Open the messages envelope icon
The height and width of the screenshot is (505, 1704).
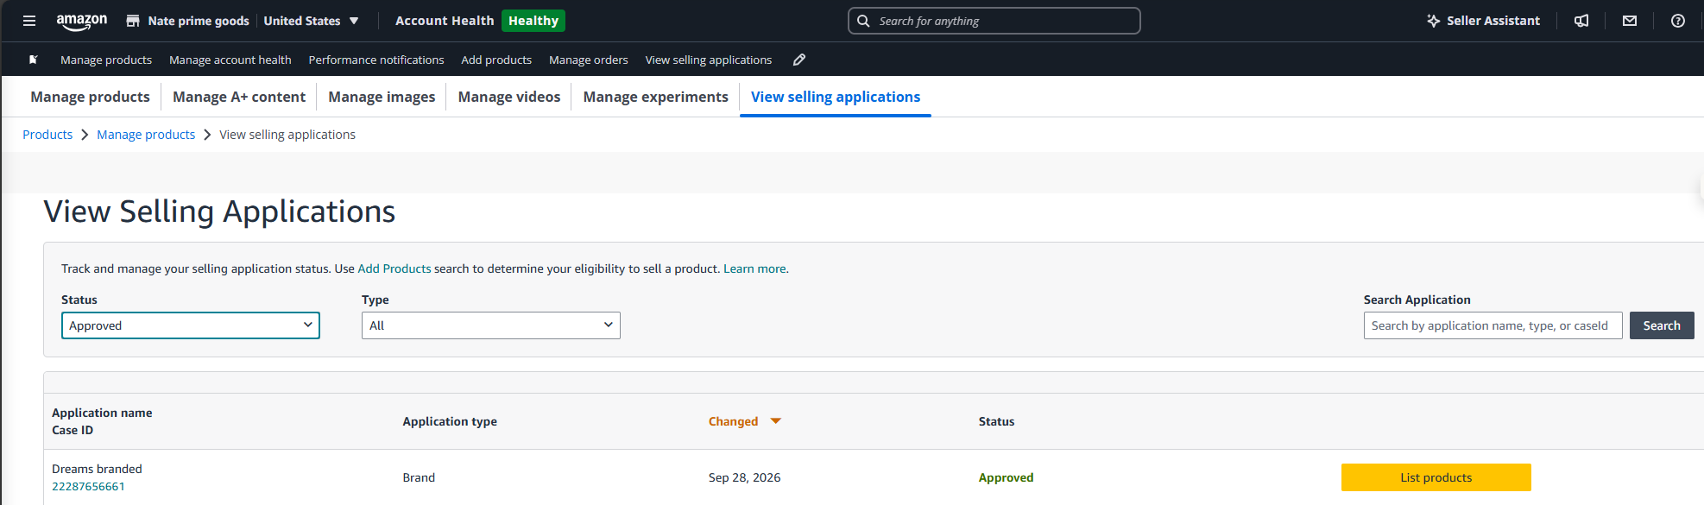tap(1630, 21)
